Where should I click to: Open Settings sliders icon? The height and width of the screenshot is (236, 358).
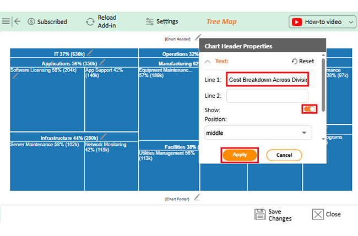pyautogui.click(x=150, y=21)
